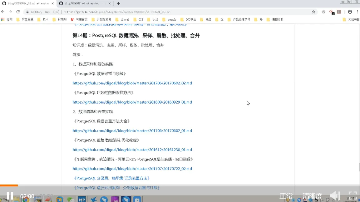360x202 pixels.
Task: Click the 第14期 heading text
Action: point(136,35)
